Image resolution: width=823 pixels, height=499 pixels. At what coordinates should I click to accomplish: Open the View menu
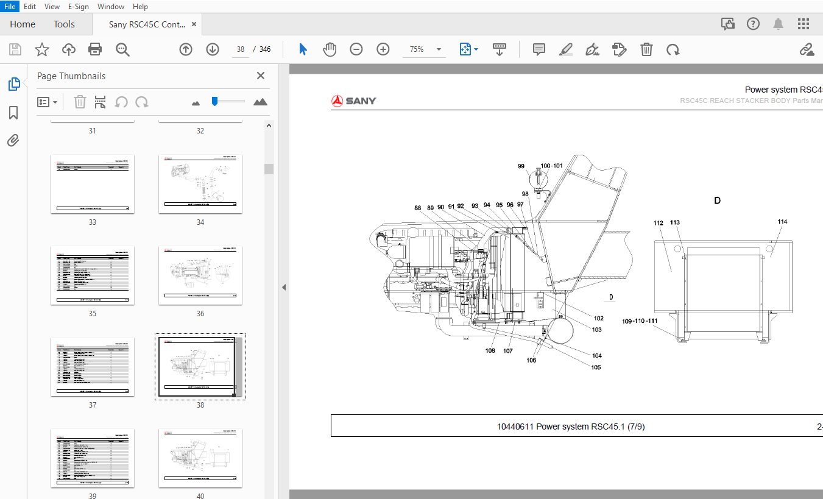[x=52, y=6]
